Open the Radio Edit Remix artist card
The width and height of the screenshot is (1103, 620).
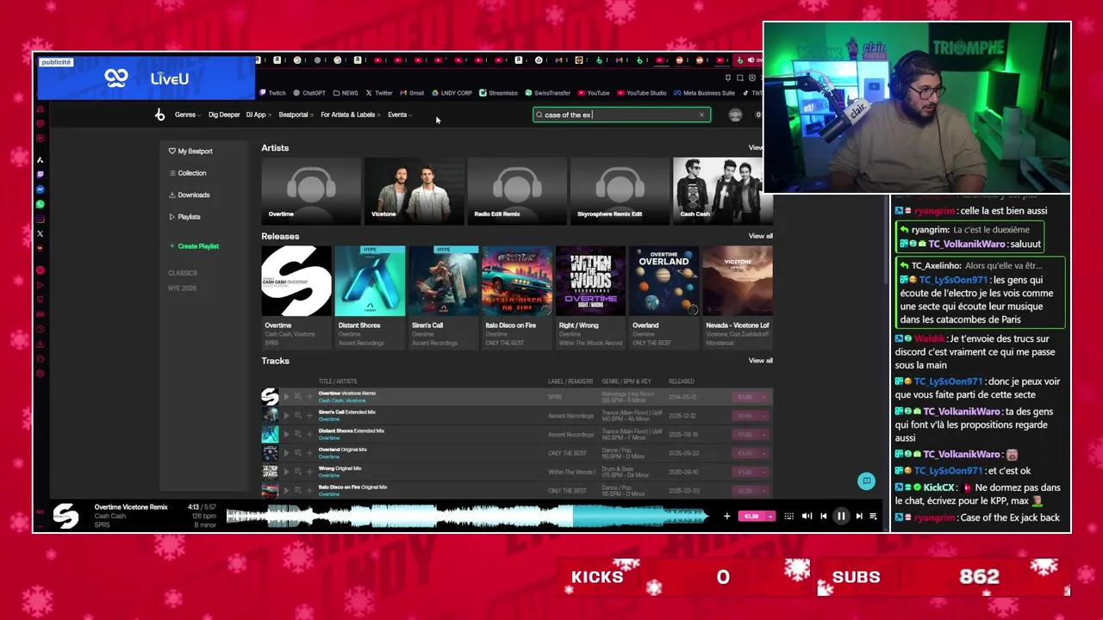pos(517,190)
